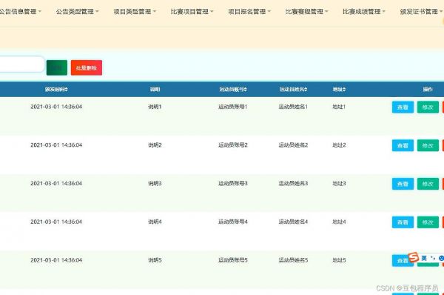This screenshot has width=444, height=295.
Task: Expand the 颁发证书管理 menu
Action: 421,12
